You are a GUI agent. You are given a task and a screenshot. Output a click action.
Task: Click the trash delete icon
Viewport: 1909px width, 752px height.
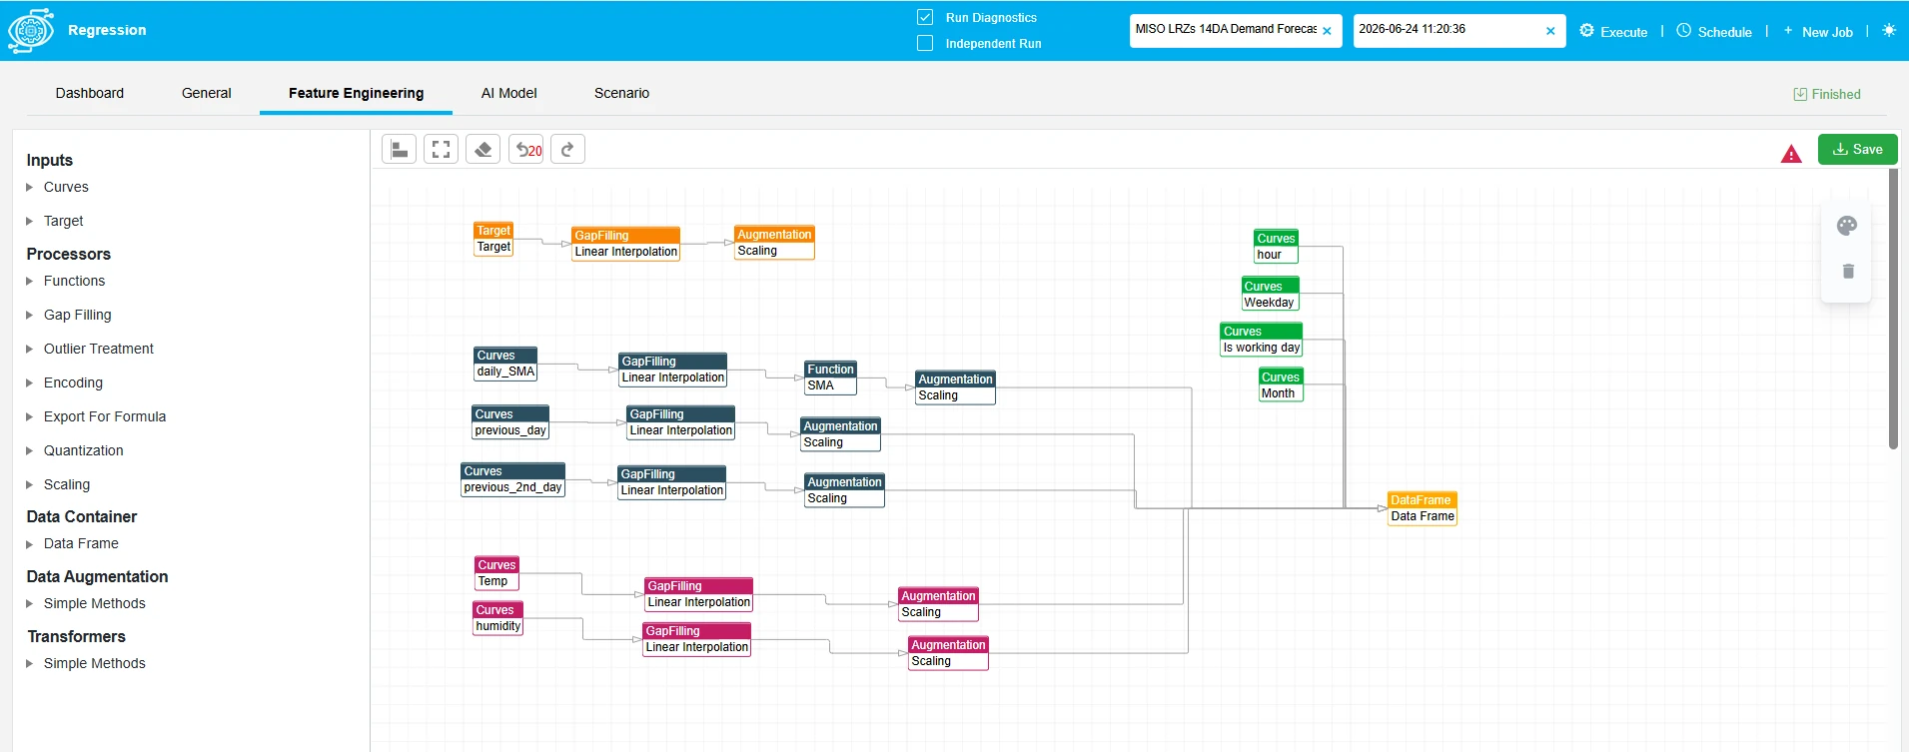[x=1848, y=271]
